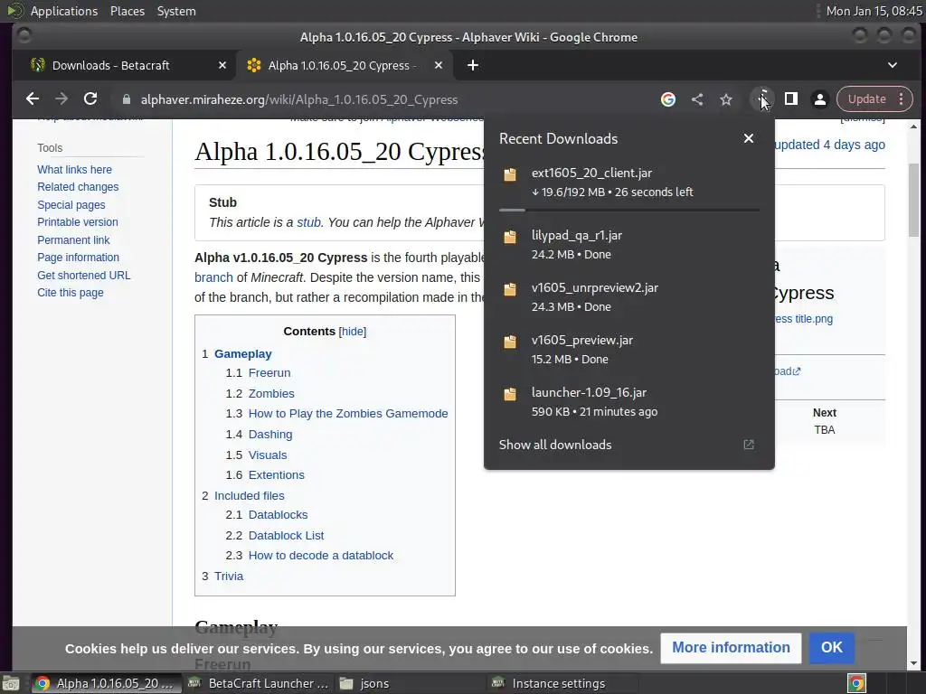Jump to Dashing subsection
The image size is (926, 694).
click(269, 435)
